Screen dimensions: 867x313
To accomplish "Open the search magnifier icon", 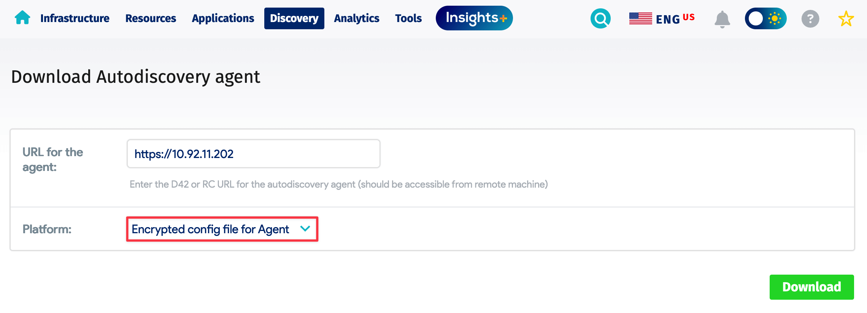I will tap(600, 18).
